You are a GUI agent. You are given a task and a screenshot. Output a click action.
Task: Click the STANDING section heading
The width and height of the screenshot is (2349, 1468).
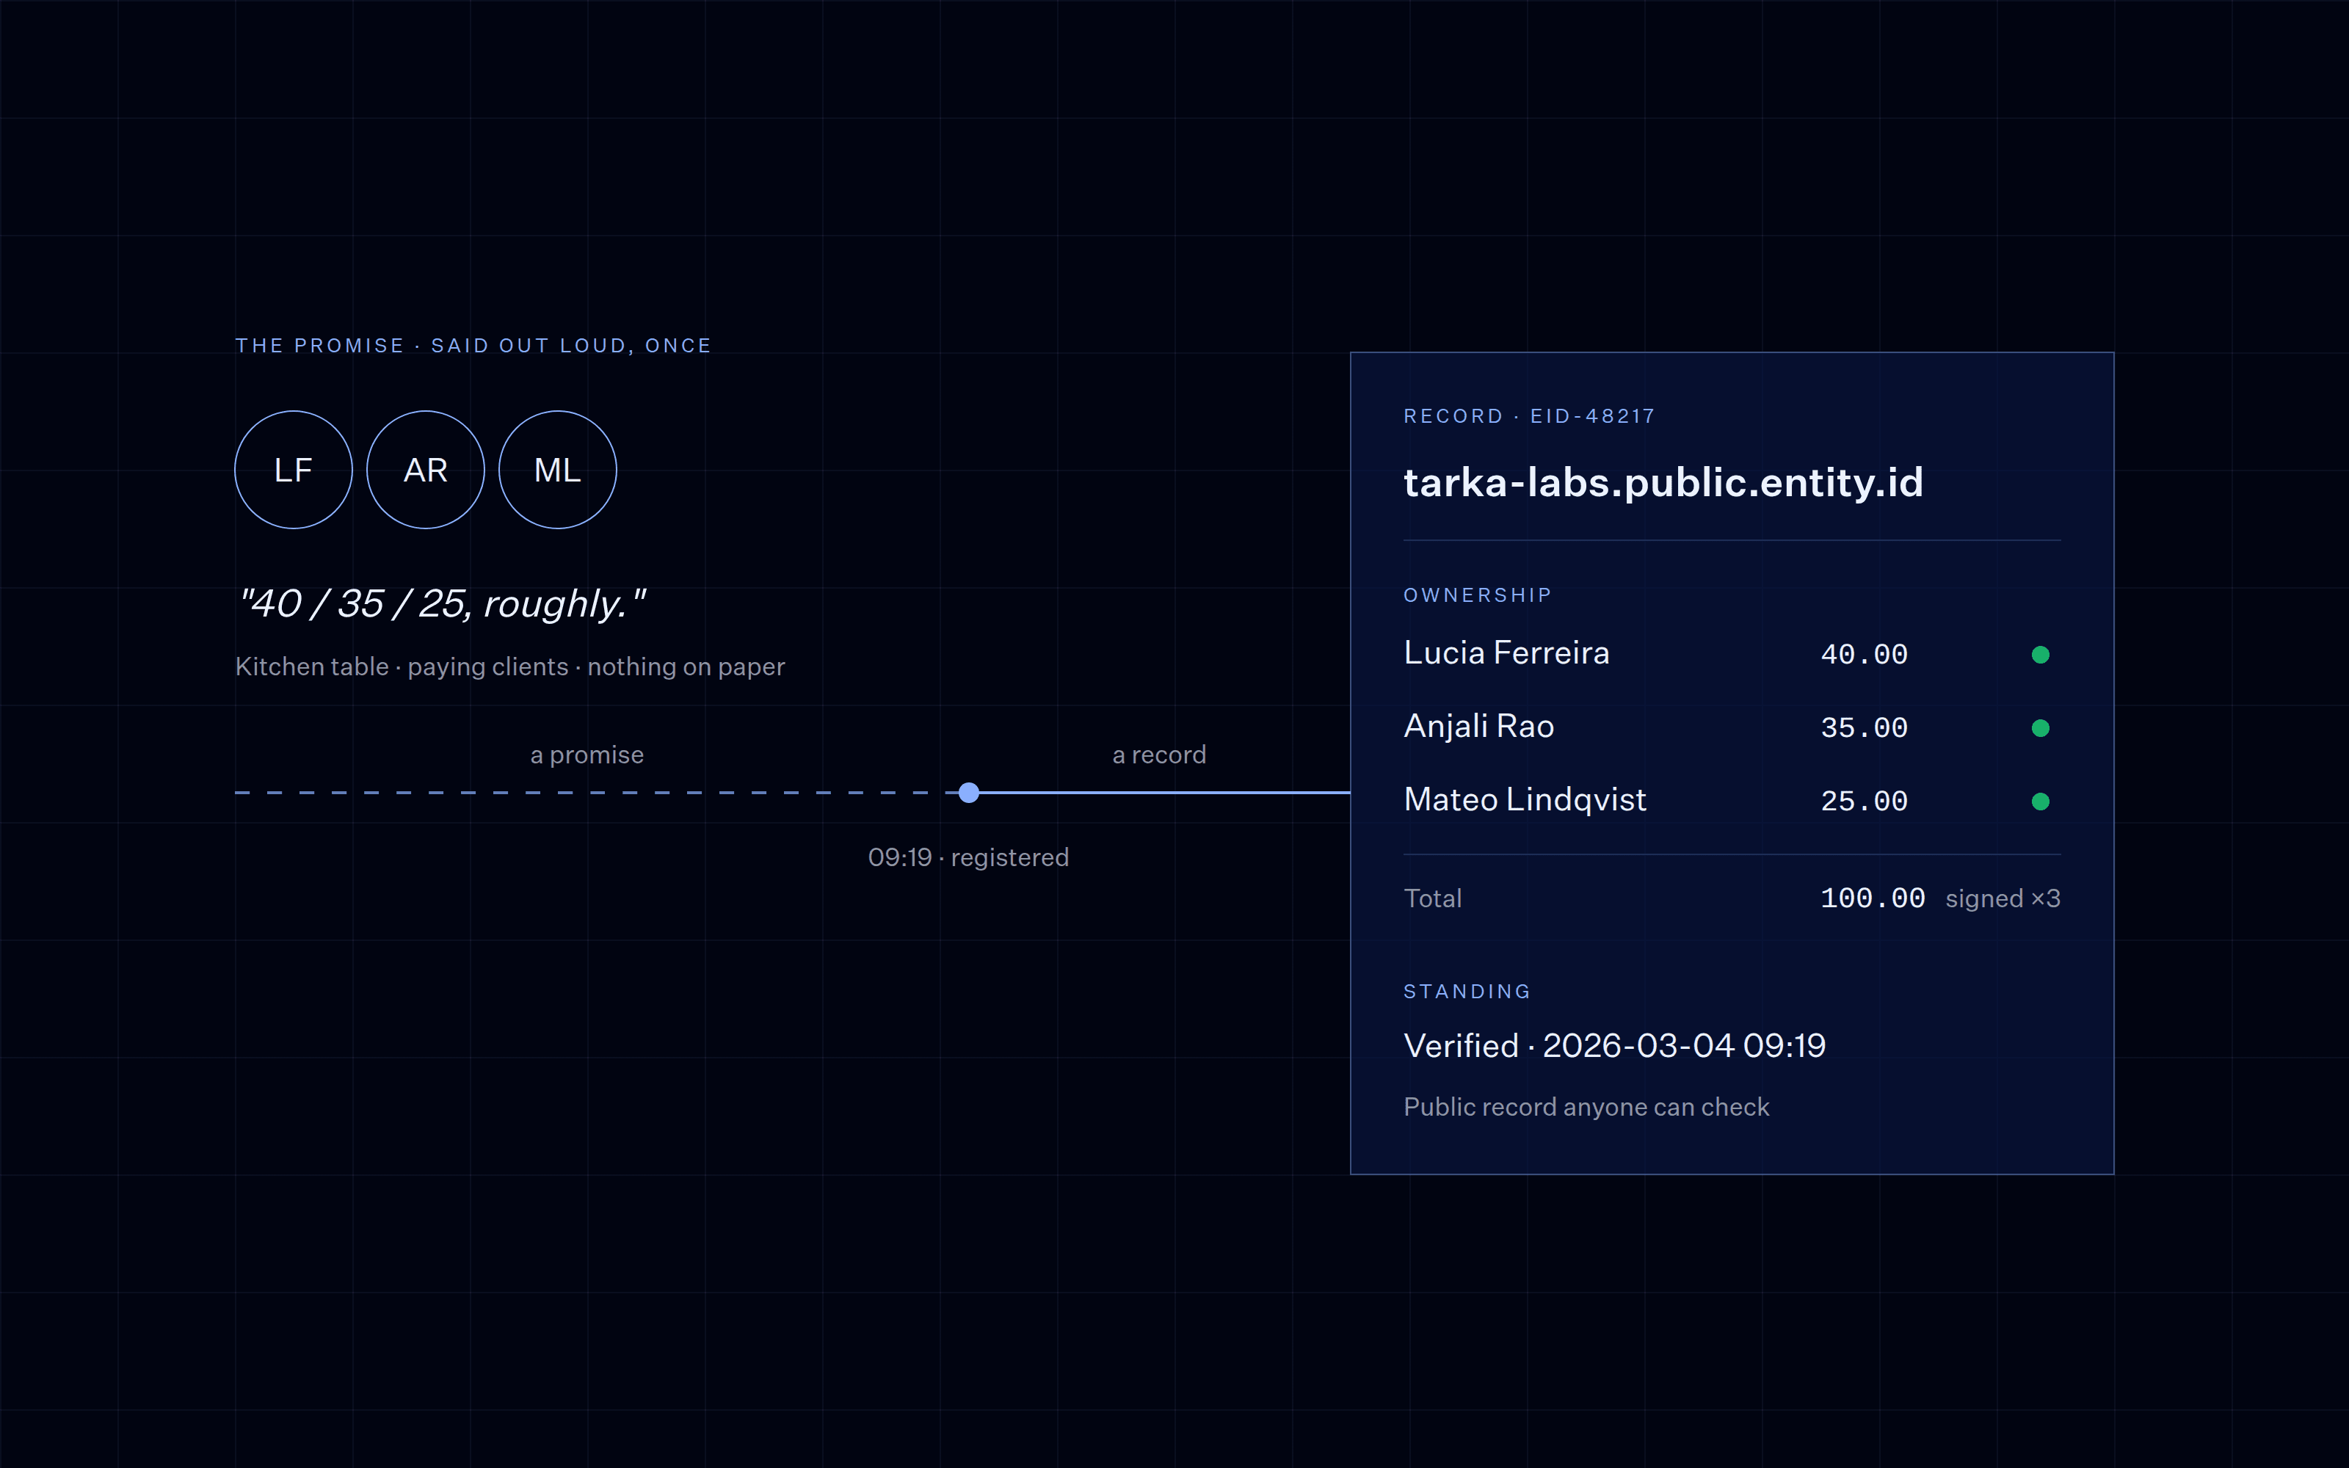click(1467, 992)
